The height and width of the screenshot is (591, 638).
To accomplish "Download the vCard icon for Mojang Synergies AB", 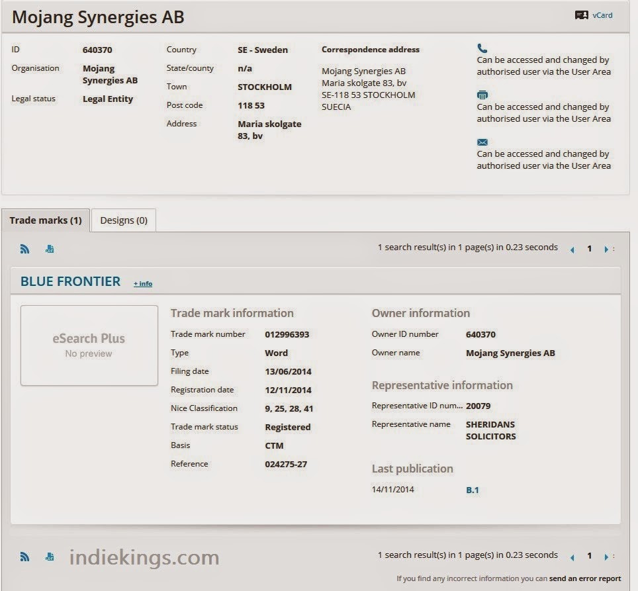I will 582,15.
